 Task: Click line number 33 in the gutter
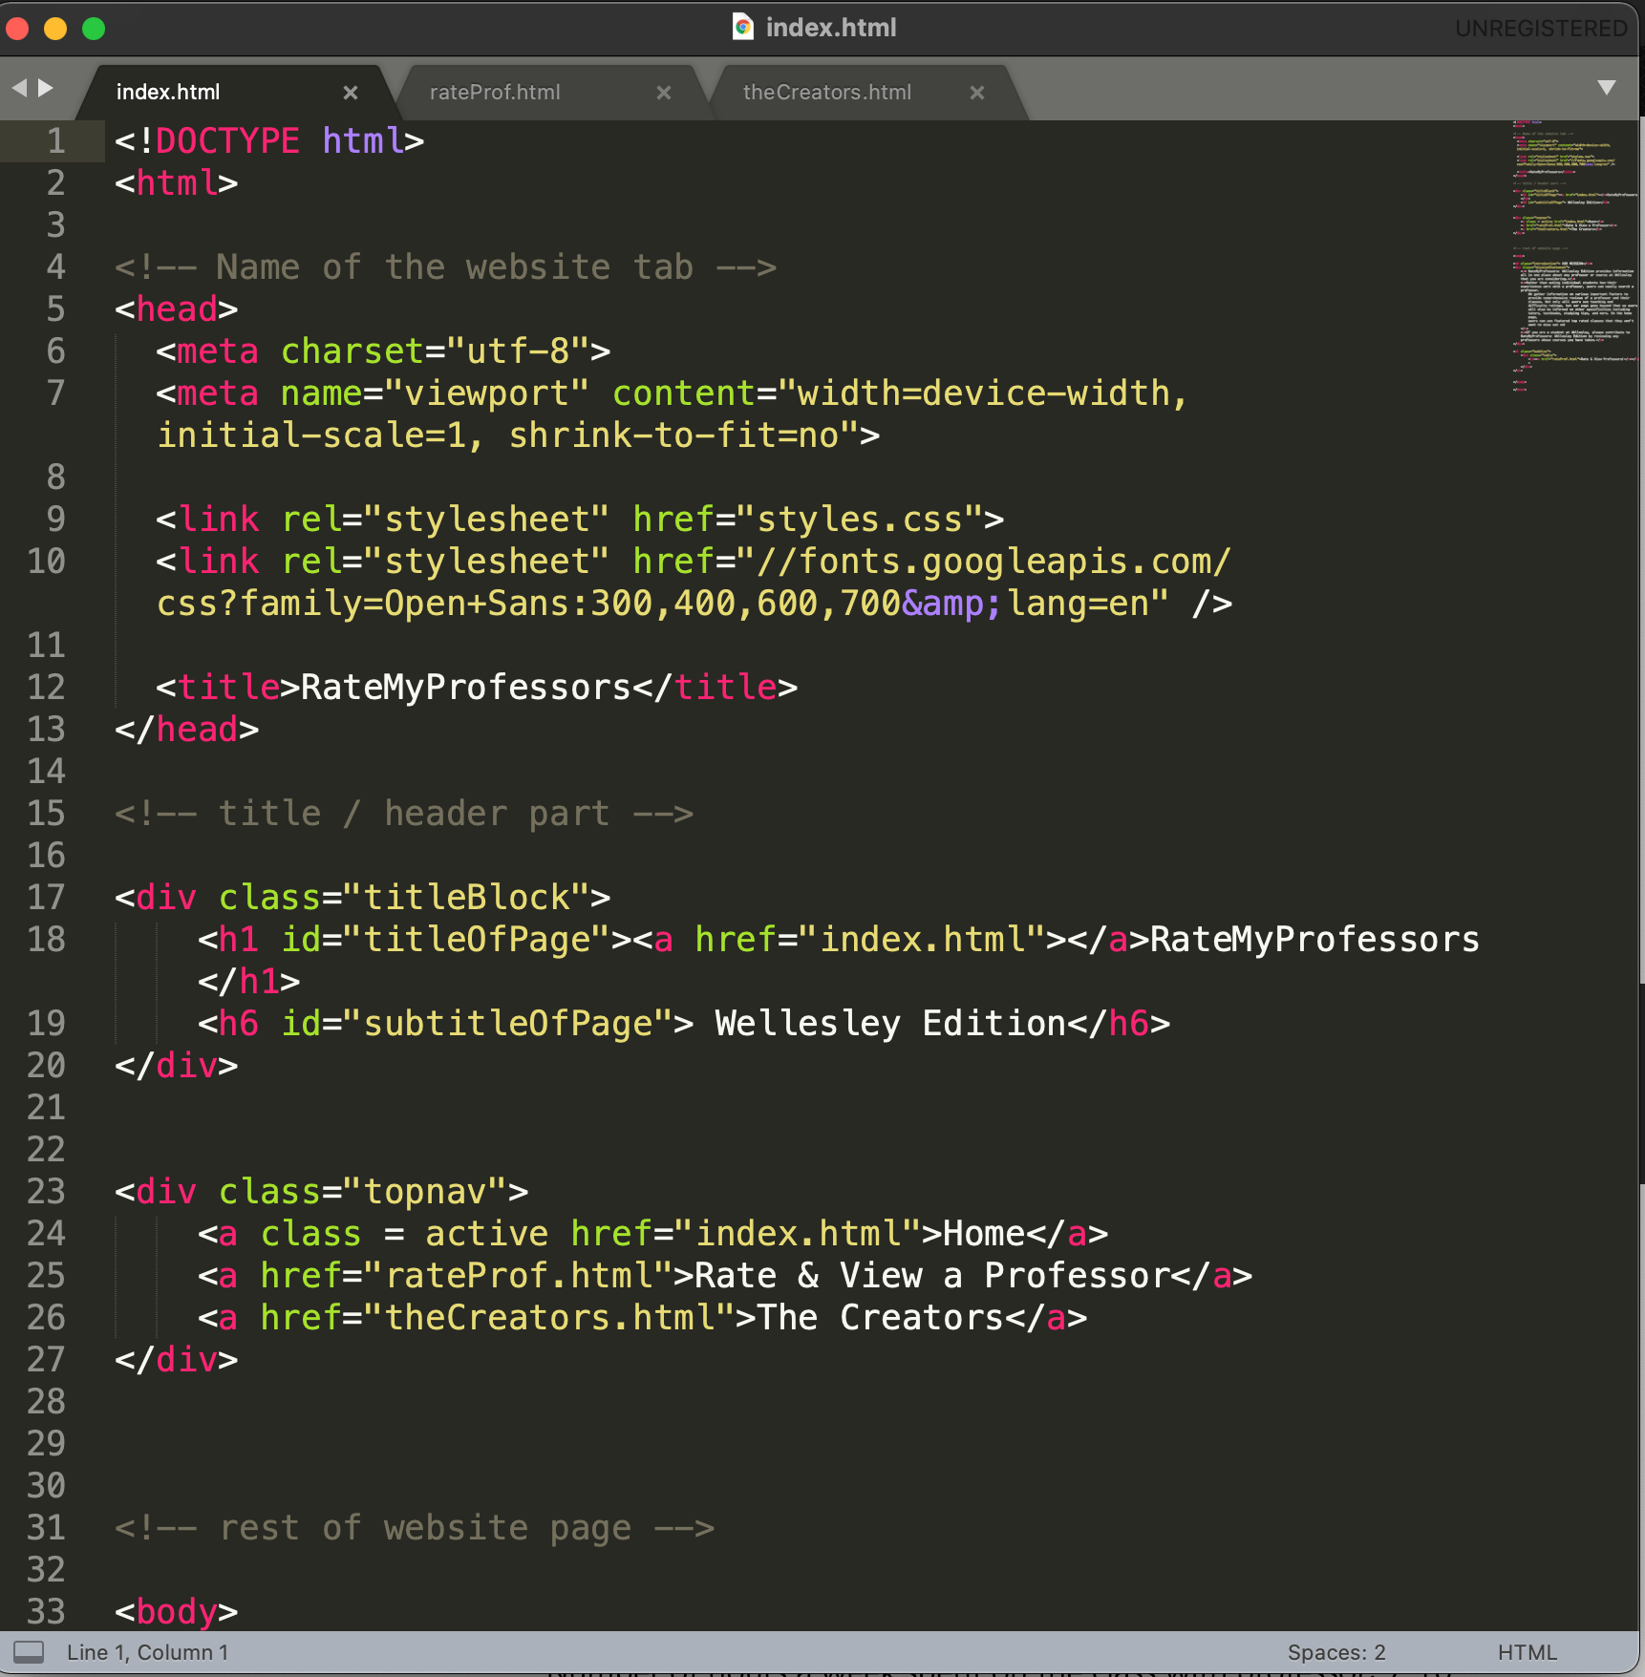click(46, 1612)
